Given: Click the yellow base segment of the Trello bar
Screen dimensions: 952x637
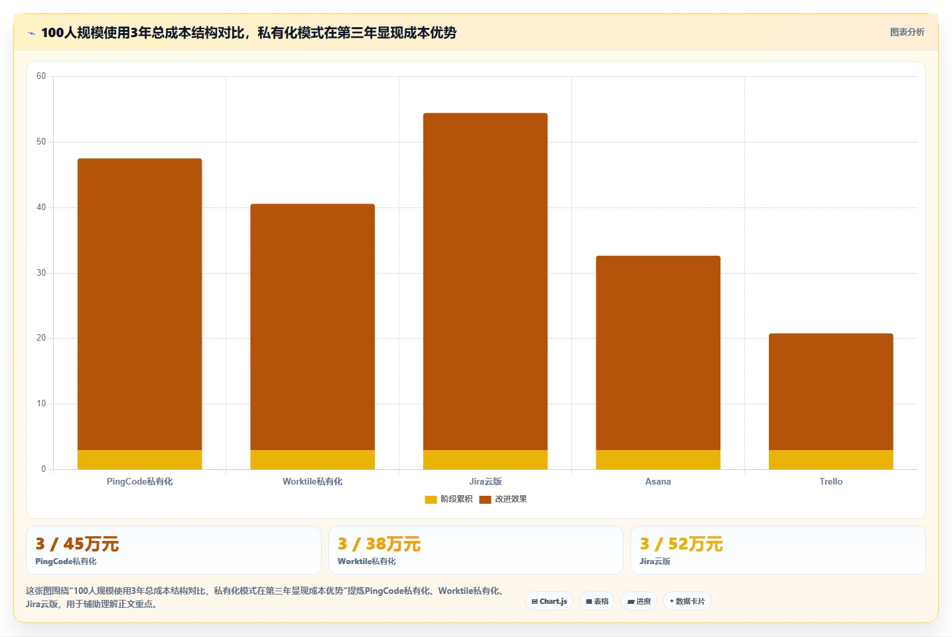Looking at the screenshot, I should 831,460.
